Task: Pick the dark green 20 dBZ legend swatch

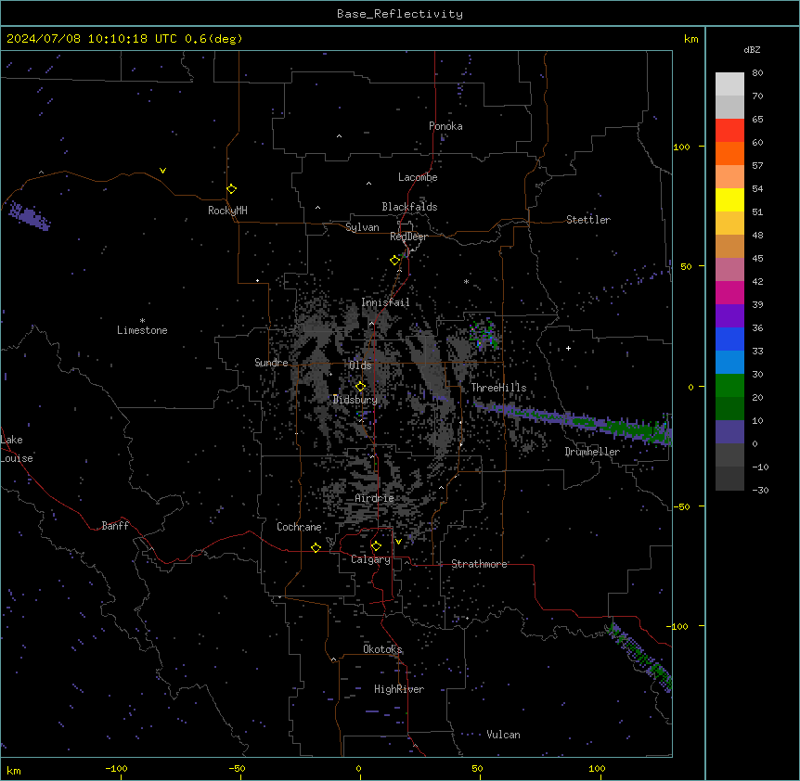Action: [x=729, y=408]
